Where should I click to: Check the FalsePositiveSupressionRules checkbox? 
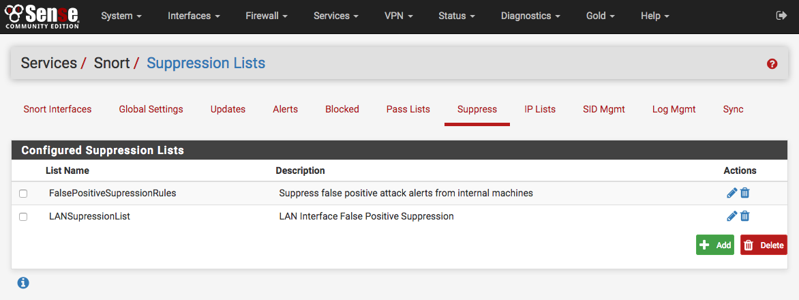(23, 194)
